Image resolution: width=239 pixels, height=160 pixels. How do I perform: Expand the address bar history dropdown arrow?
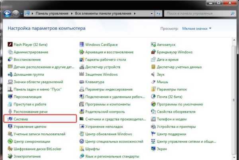(151, 14)
